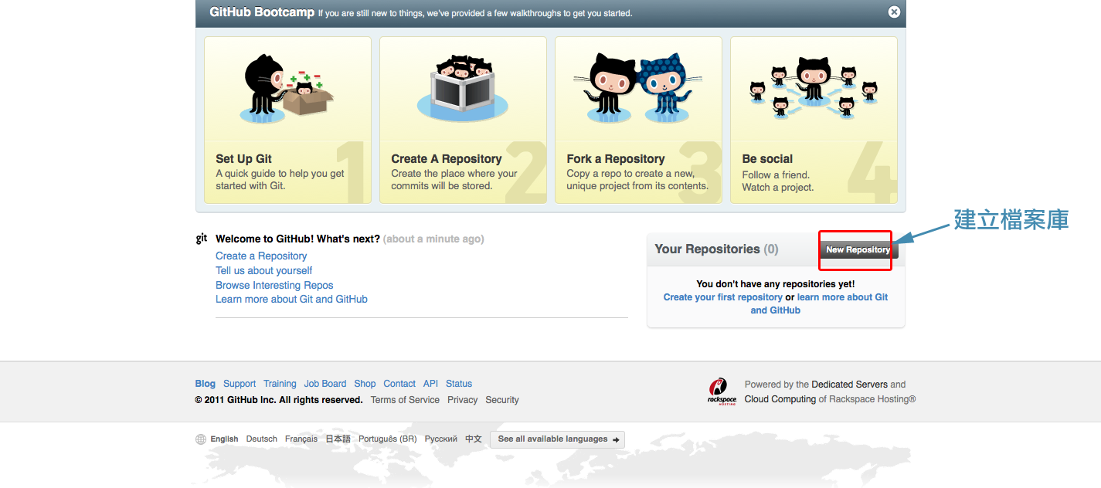Image resolution: width=1101 pixels, height=488 pixels.
Task: Switch language to 日本語
Action: (338, 439)
